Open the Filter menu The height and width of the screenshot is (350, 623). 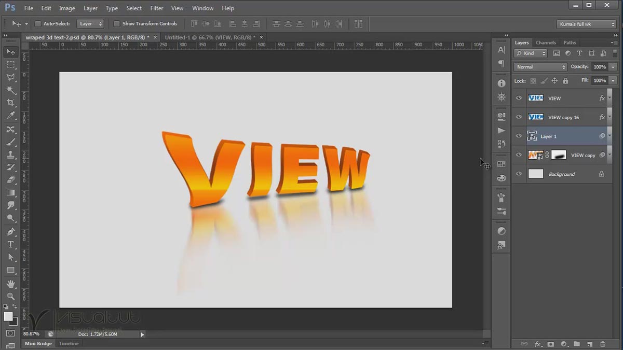[x=156, y=8]
